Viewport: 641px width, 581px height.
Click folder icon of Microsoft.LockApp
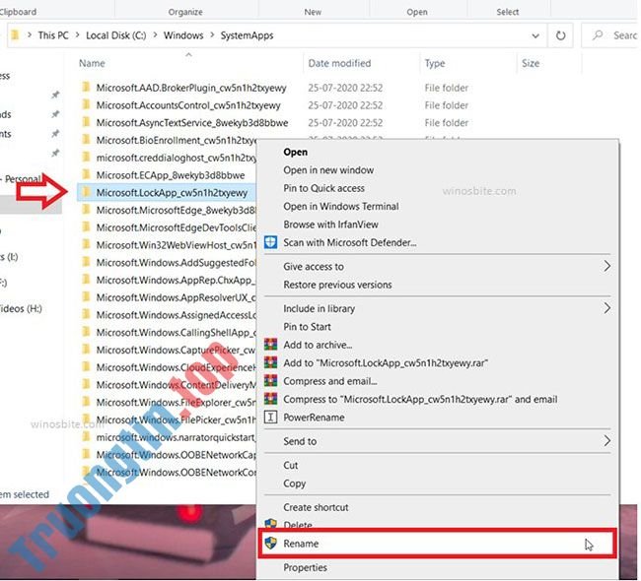86,192
